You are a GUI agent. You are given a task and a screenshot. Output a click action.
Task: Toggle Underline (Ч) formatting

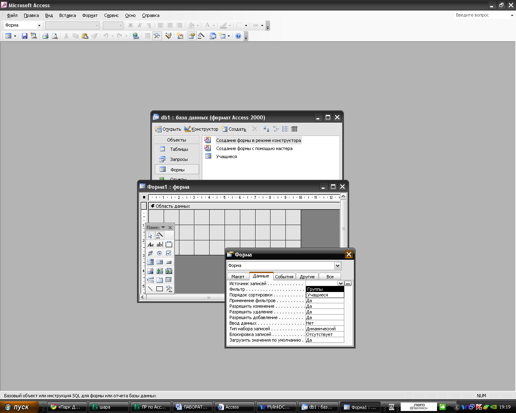pos(149,25)
